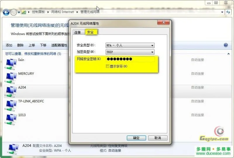Select the MERCURY network icon
234x158 pixels.
click(11, 78)
